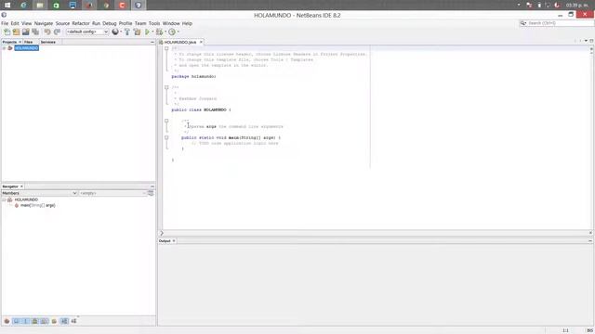Click the Save All toolbar icon
Screen dimensions: 595x334
(35, 32)
